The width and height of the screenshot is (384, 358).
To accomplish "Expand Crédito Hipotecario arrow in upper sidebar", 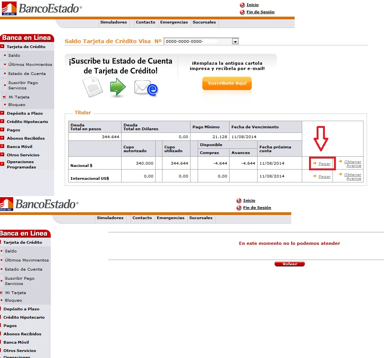I will point(2,121).
